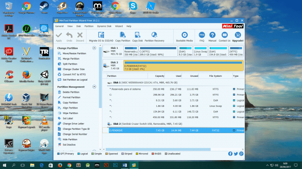Screen dimensions: 302x169
Task: Select Change Drive Letter action
Action: (73, 124)
